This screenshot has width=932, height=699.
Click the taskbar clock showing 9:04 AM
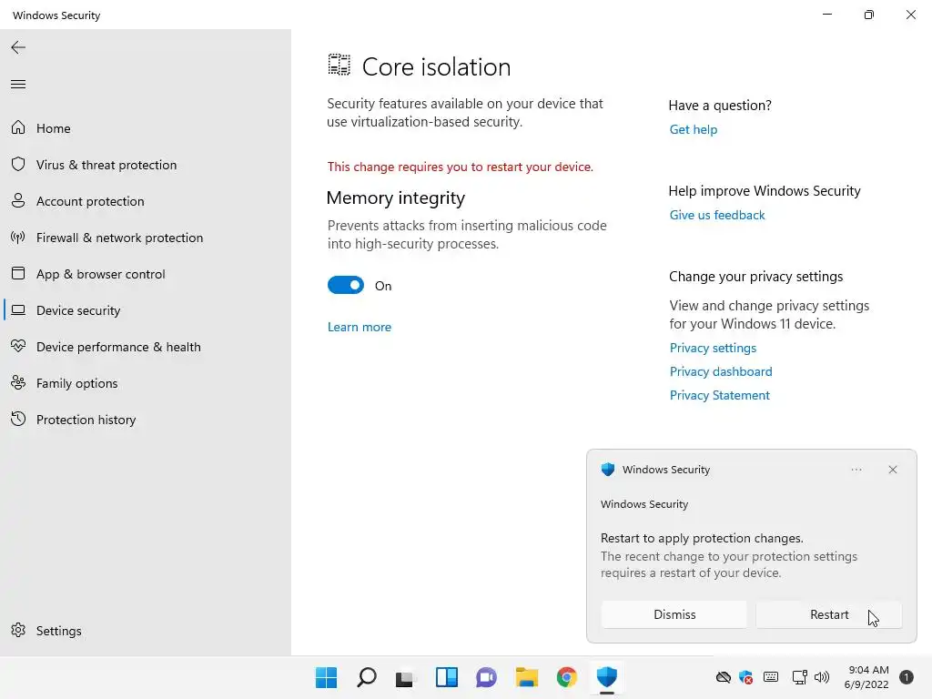pos(866,677)
